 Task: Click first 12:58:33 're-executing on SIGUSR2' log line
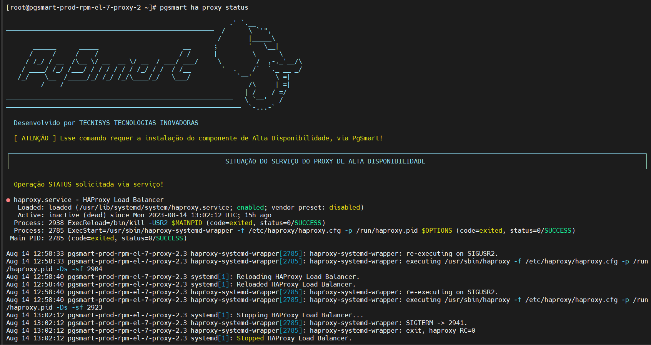[252, 253]
